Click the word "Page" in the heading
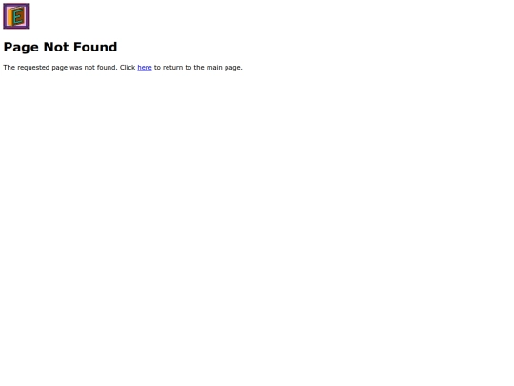Viewport: 514px width, 386px height. (x=21, y=48)
